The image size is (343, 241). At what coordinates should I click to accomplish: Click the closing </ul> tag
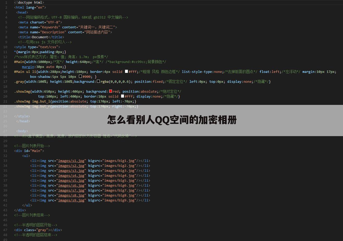pyautogui.click(x=27, y=205)
